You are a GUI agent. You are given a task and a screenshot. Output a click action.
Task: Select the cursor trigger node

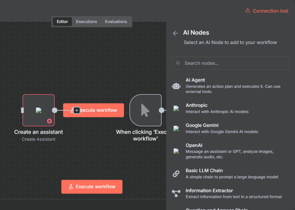(145, 110)
